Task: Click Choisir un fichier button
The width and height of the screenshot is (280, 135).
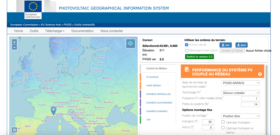Action: [232, 51]
